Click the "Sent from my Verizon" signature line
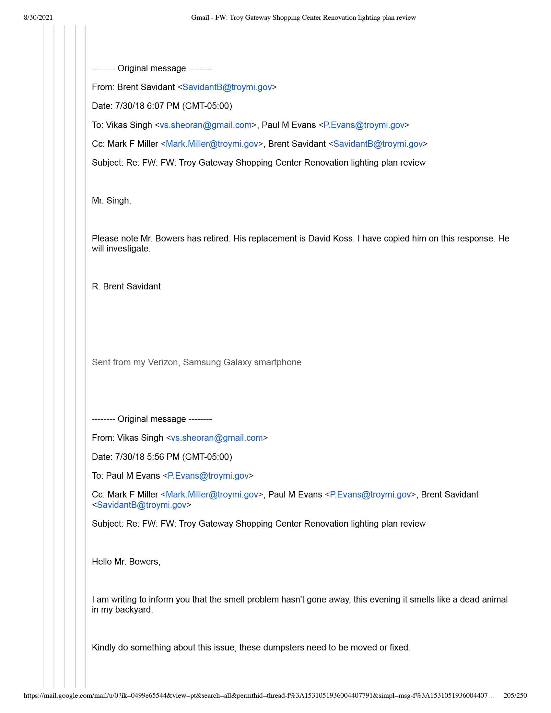Viewport: 551px width, 713px height. click(196, 362)
